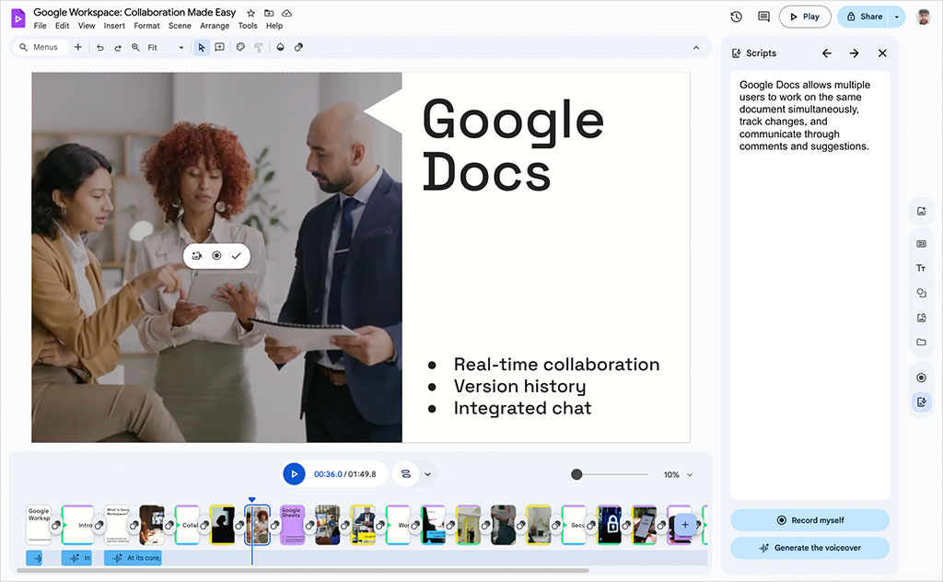Search menus in the Menus field
Image resolution: width=943 pixels, height=582 pixels.
point(41,47)
